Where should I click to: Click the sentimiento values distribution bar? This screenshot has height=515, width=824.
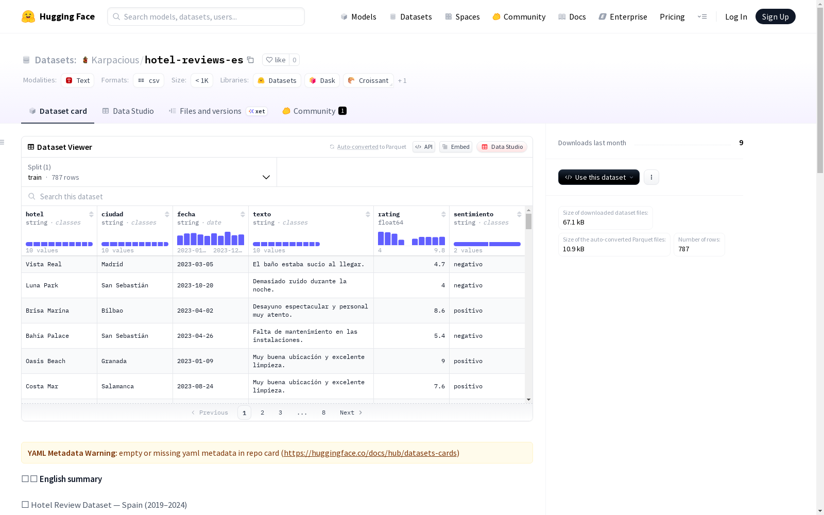tap(487, 244)
